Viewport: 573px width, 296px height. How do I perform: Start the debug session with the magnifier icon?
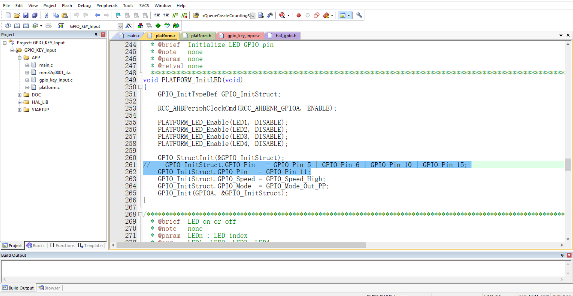pyautogui.click(x=282, y=15)
